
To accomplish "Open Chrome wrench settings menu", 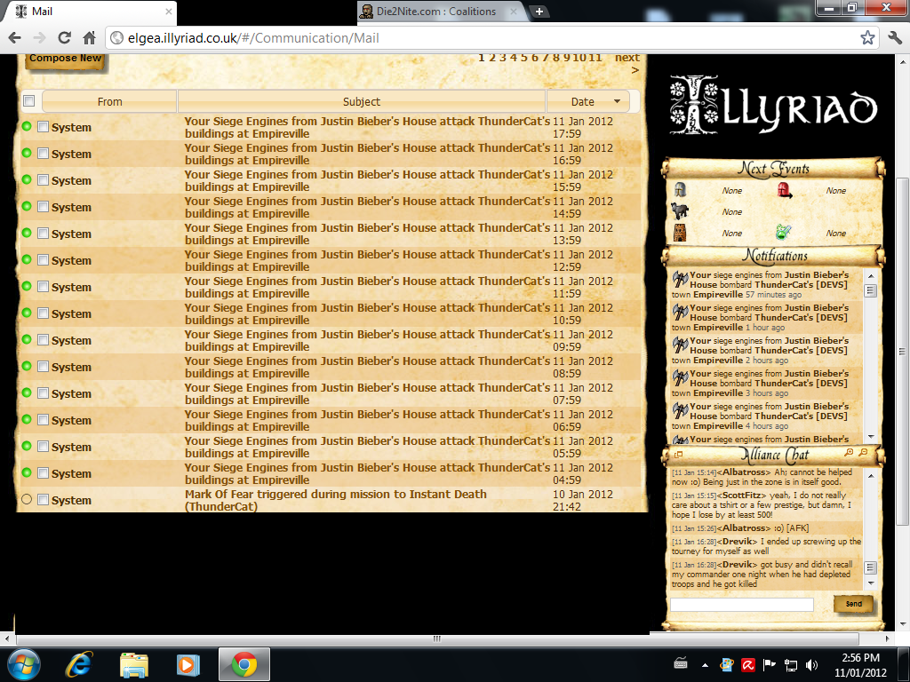I will [x=894, y=38].
